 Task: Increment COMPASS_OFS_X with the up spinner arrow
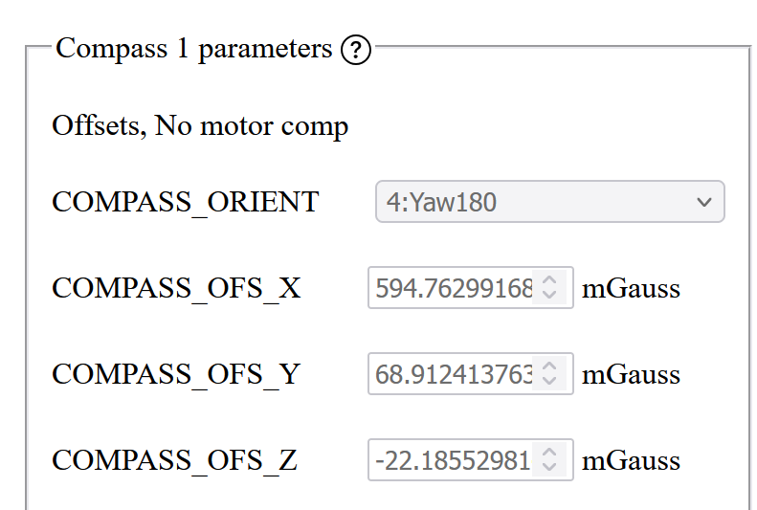[x=549, y=279]
